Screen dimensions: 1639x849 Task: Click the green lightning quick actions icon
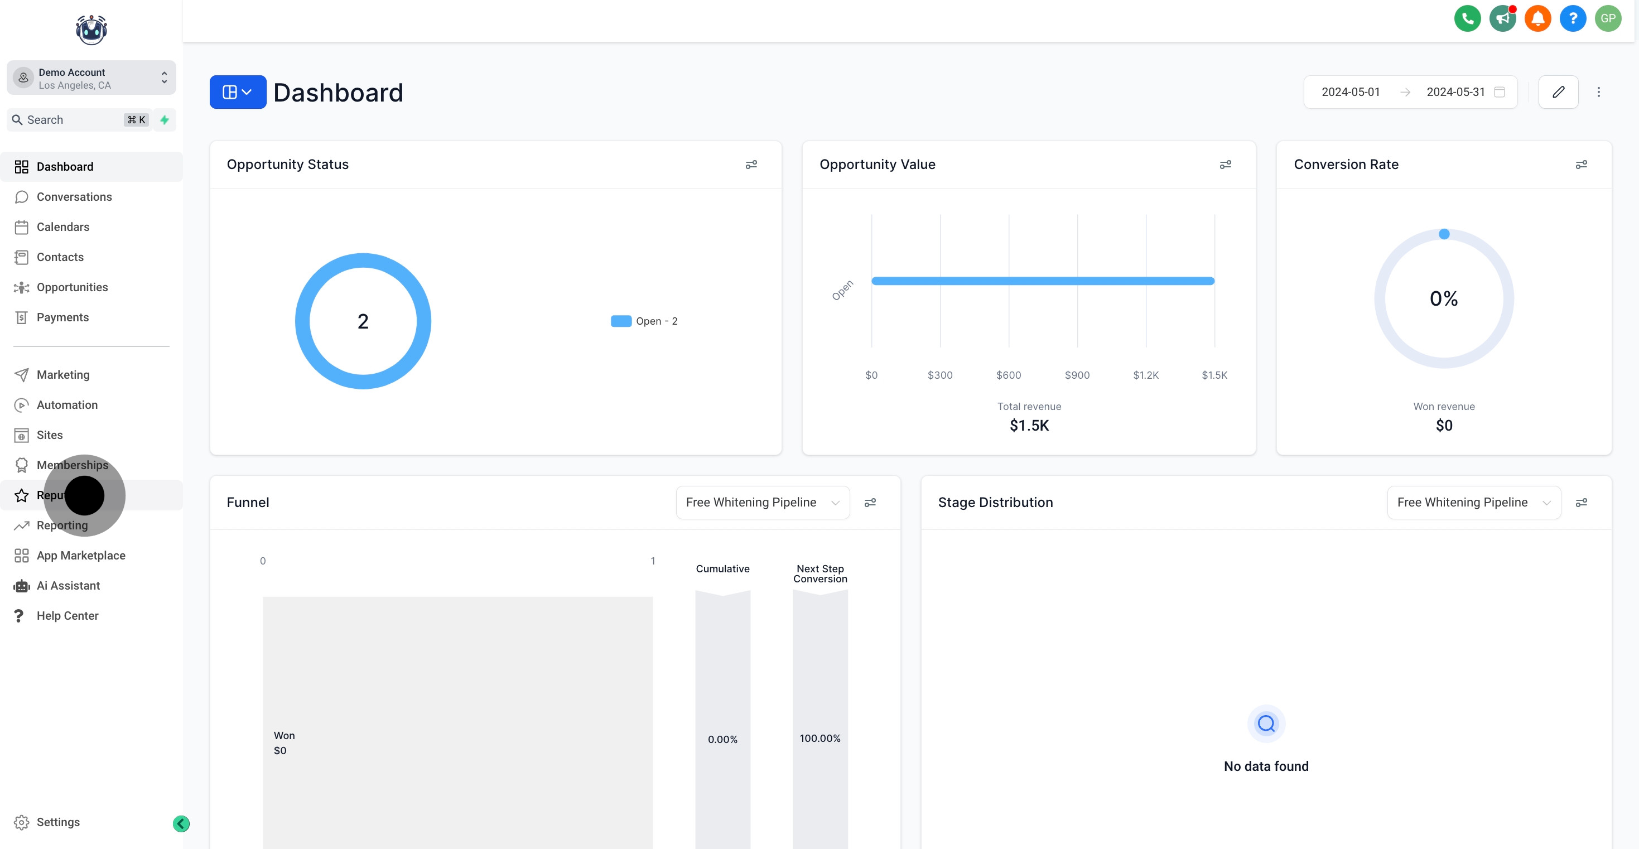(164, 119)
